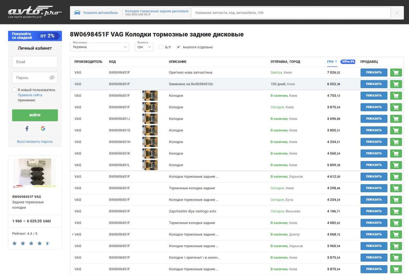The height and width of the screenshot is (275, 409).
Task: Click description Заменено на 8w0698451bc
Action: click(191, 84)
